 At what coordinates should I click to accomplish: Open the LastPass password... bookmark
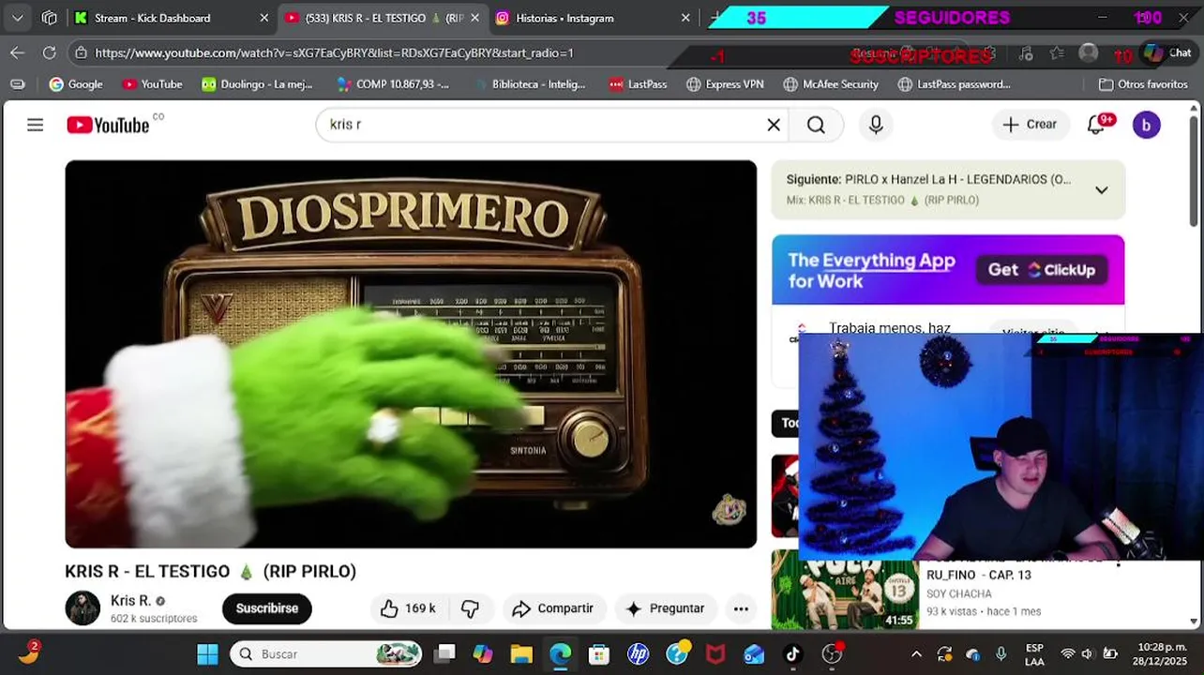[x=955, y=84]
